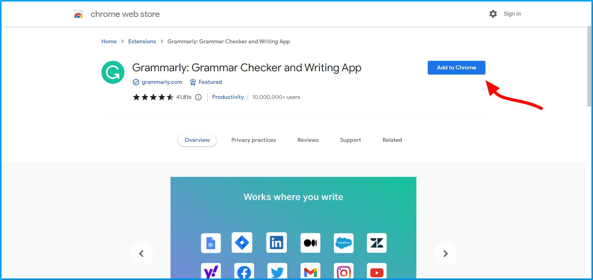Visit the grammarly.com publisher link
Viewport: 593px width, 280px height.
[x=162, y=82]
